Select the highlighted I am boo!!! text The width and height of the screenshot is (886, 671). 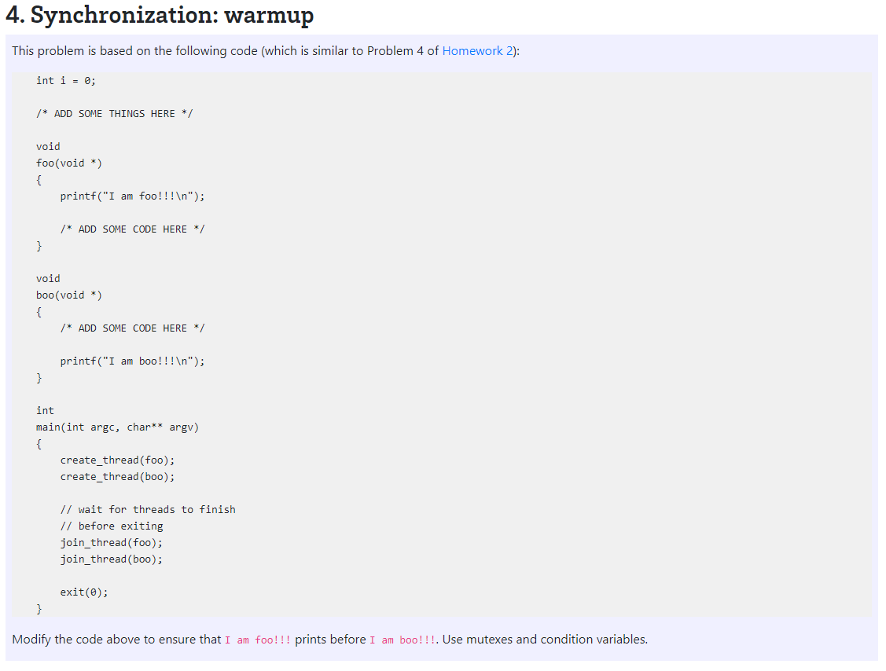coord(401,640)
